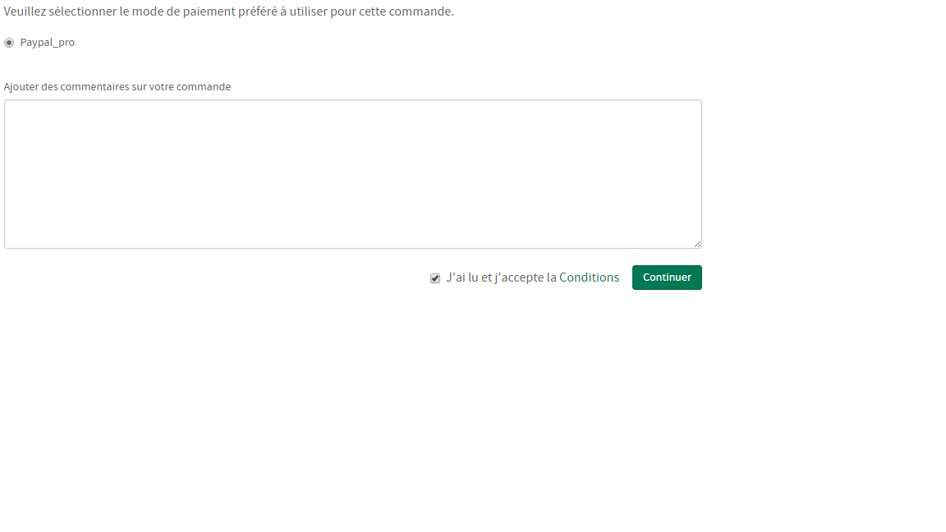Place cursor inside the comments box
Viewport: 946px width, 532px height.
coord(353,174)
